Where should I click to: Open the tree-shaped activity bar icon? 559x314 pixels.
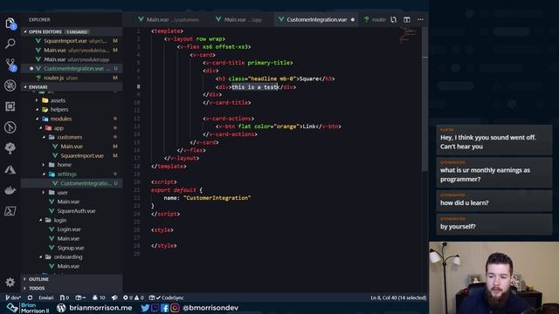click(10, 147)
